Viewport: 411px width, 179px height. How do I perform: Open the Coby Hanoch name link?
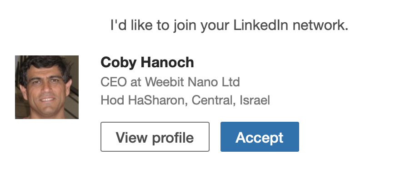click(147, 63)
